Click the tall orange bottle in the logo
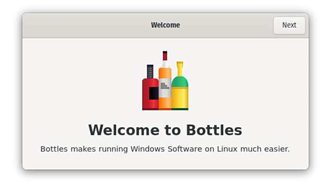 click(x=165, y=88)
